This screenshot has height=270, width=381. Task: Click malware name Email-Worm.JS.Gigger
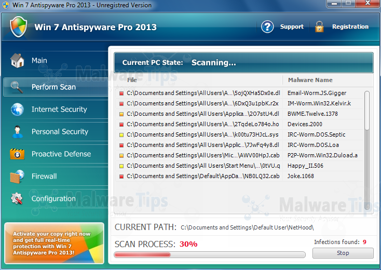(x=317, y=93)
